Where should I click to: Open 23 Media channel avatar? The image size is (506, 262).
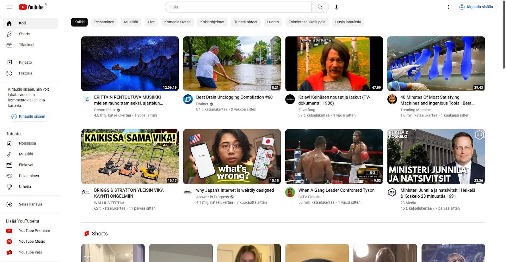coord(392,192)
